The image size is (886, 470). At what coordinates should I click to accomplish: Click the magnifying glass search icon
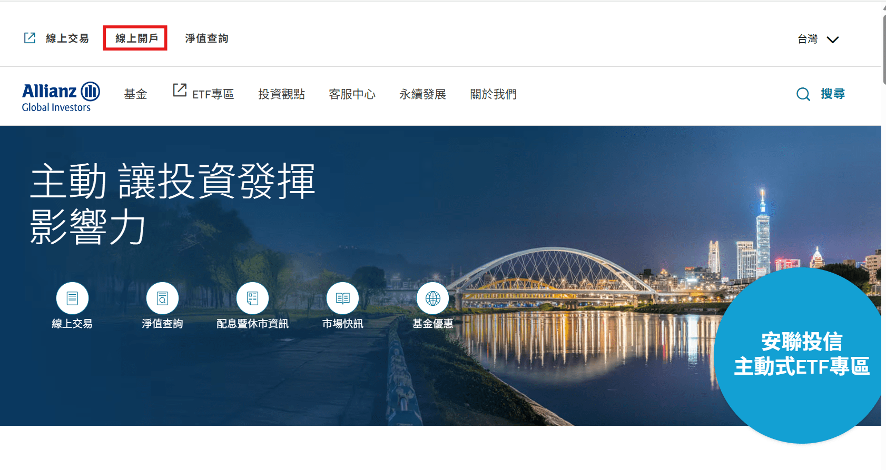(x=803, y=94)
